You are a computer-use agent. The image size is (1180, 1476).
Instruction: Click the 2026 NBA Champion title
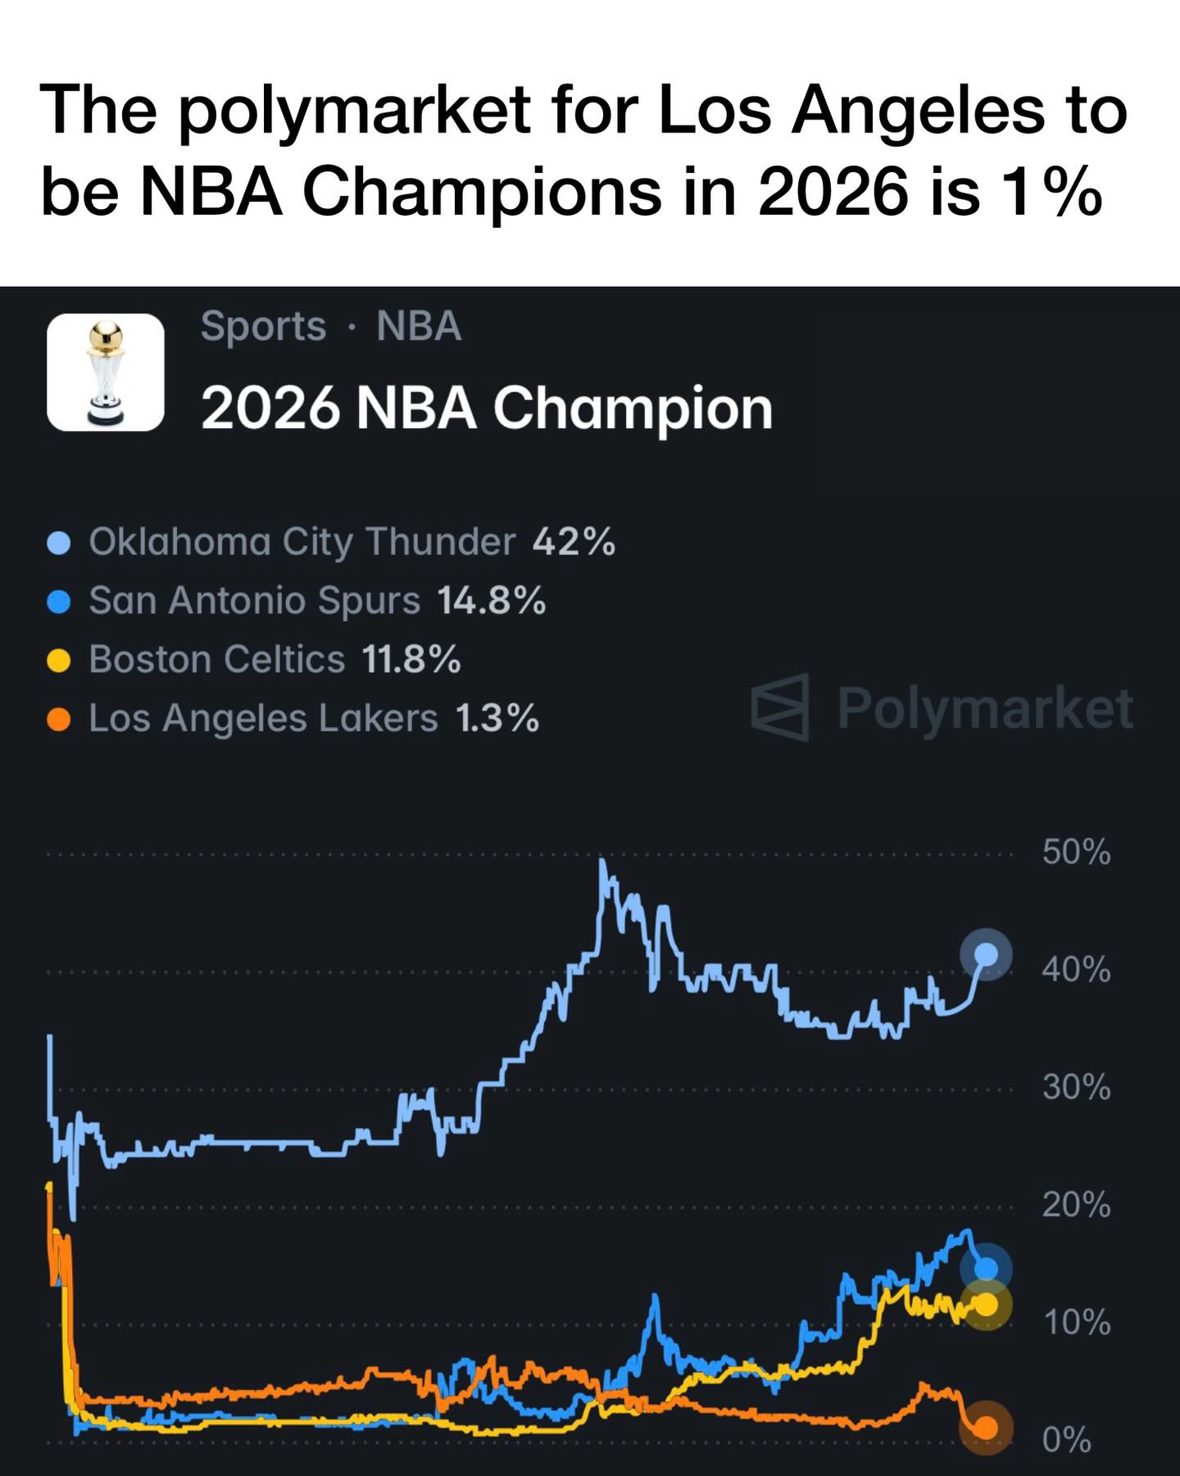(x=487, y=408)
